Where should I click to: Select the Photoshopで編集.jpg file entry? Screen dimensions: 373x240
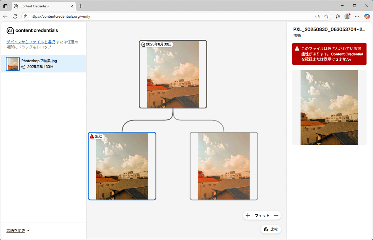(44, 64)
